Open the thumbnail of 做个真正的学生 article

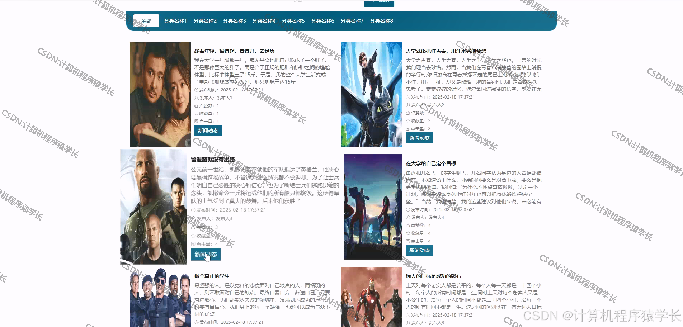(x=160, y=297)
